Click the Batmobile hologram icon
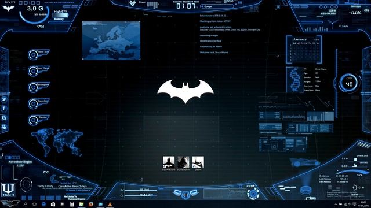 tap(304, 162)
